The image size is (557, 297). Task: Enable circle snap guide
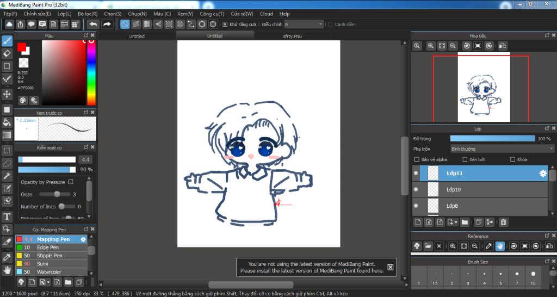pos(180,24)
